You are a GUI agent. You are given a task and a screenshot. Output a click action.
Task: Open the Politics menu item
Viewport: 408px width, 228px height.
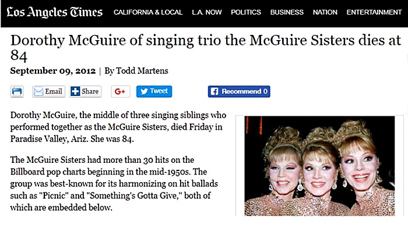(x=246, y=12)
